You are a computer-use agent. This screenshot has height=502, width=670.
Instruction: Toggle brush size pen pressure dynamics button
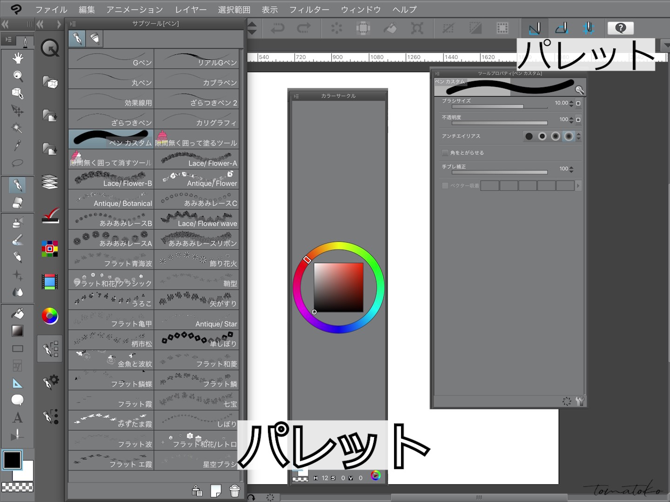point(578,103)
